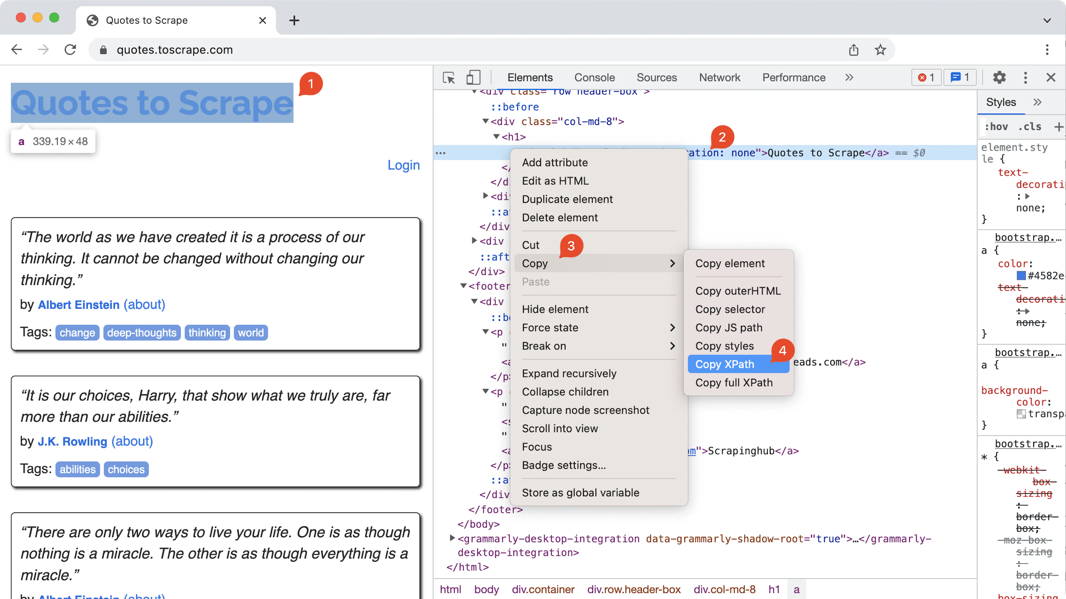Open Chrome three-dot menu
The height and width of the screenshot is (599, 1066).
pyautogui.click(x=1047, y=50)
